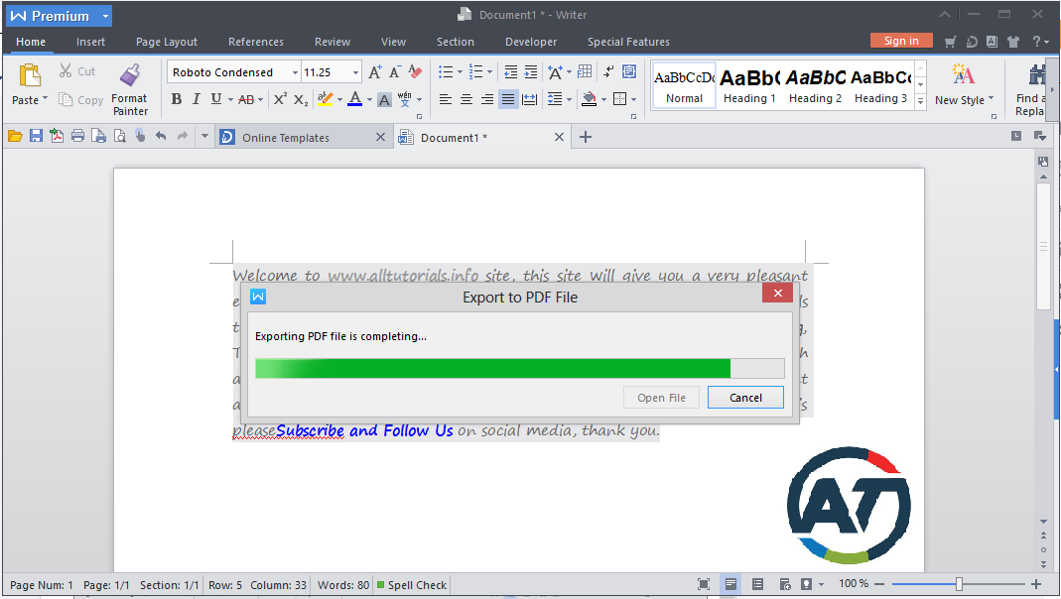Click the text highlight color button
This screenshot has width=1061, height=599.
326,99
